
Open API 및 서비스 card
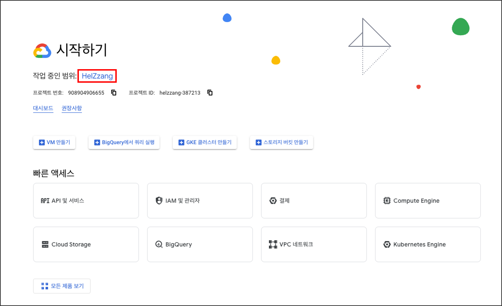tap(86, 201)
